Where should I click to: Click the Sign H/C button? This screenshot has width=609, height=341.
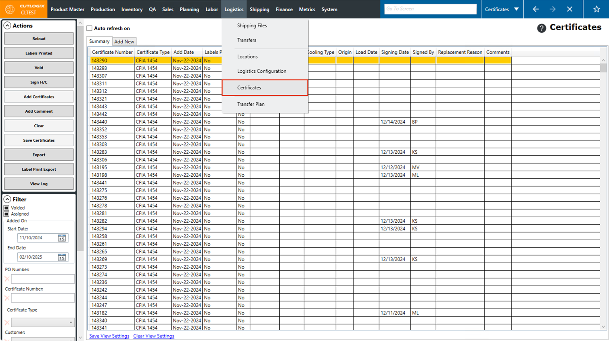(x=39, y=82)
